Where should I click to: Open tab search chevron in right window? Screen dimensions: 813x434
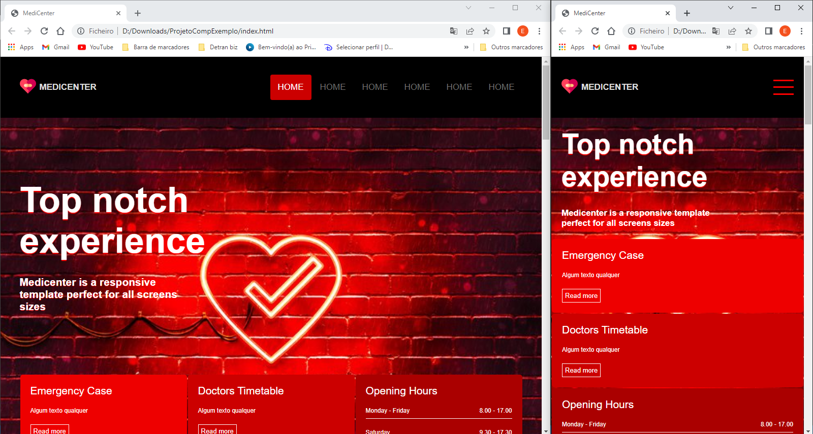pos(731,8)
